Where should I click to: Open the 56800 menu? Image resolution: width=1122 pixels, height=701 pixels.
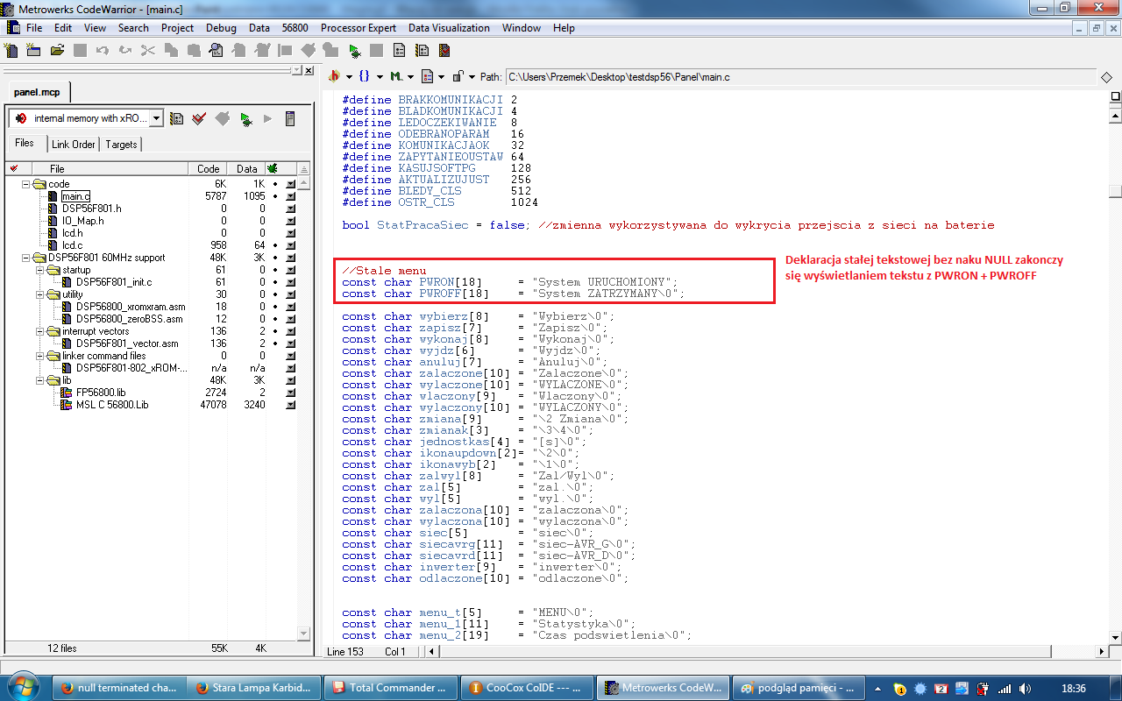pos(295,28)
